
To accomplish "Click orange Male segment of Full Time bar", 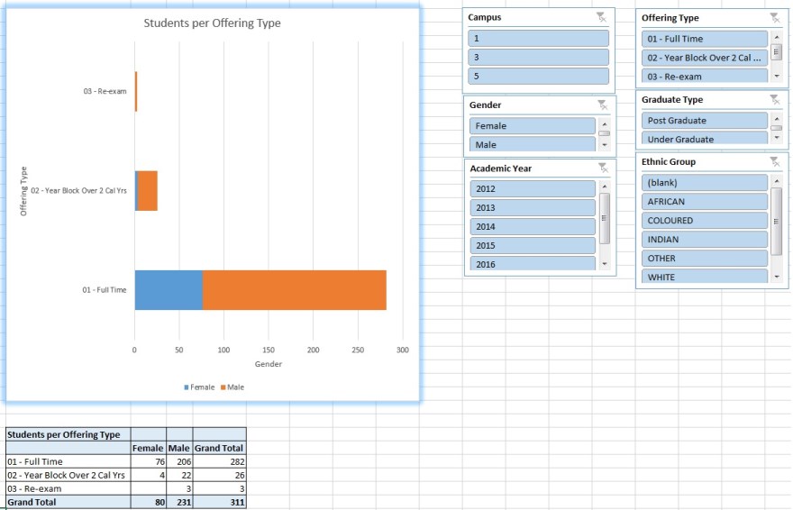I will [x=294, y=290].
